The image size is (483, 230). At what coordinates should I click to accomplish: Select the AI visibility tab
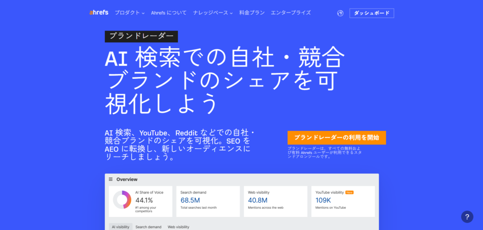coord(120,227)
